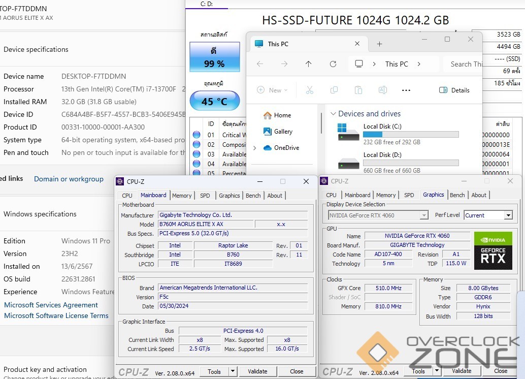Open the Tools dropdown arrow in CPU-Z

pos(233,371)
